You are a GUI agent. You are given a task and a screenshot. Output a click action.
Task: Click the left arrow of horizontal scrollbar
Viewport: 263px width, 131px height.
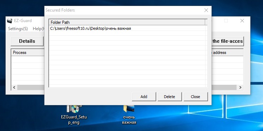click(14, 87)
